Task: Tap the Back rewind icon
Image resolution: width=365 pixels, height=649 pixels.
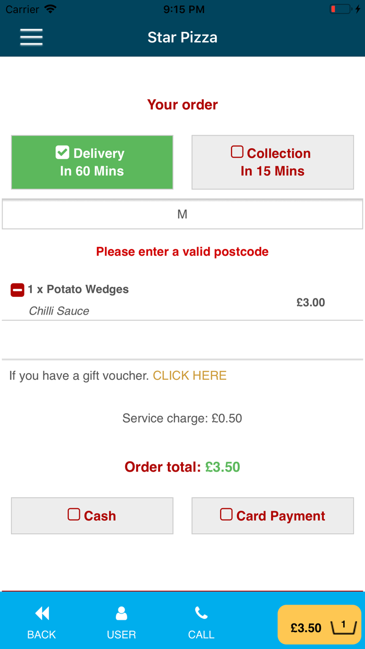Action: click(42, 613)
